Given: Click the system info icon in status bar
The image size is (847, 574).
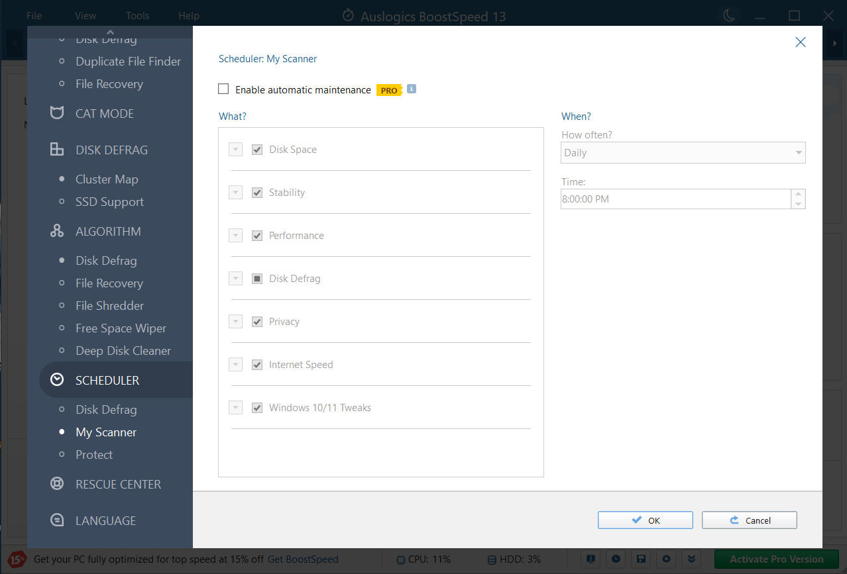Looking at the screenshot, I should point(589,559).
